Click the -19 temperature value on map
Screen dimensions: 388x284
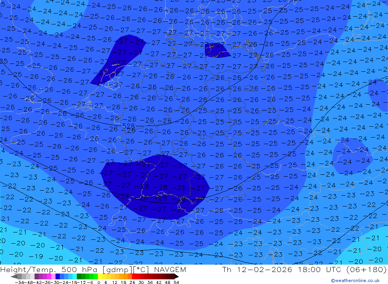point(36,256)
